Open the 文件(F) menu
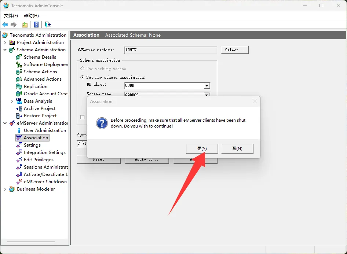347x254 pixels. 11,16
